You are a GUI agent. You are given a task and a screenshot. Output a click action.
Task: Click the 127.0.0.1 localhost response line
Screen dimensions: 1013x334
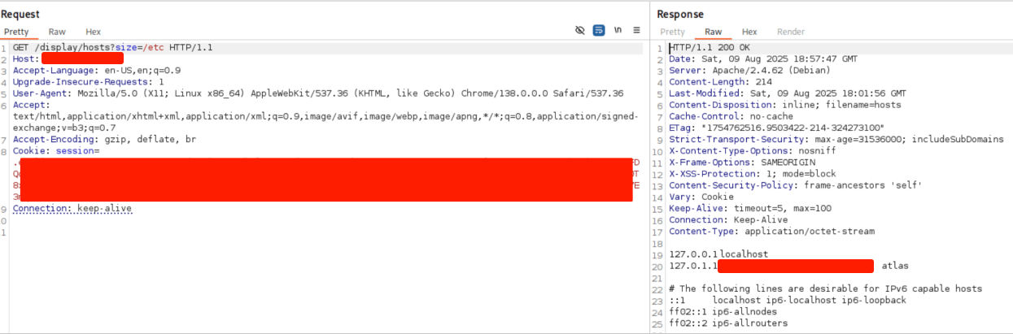point(718,254)
